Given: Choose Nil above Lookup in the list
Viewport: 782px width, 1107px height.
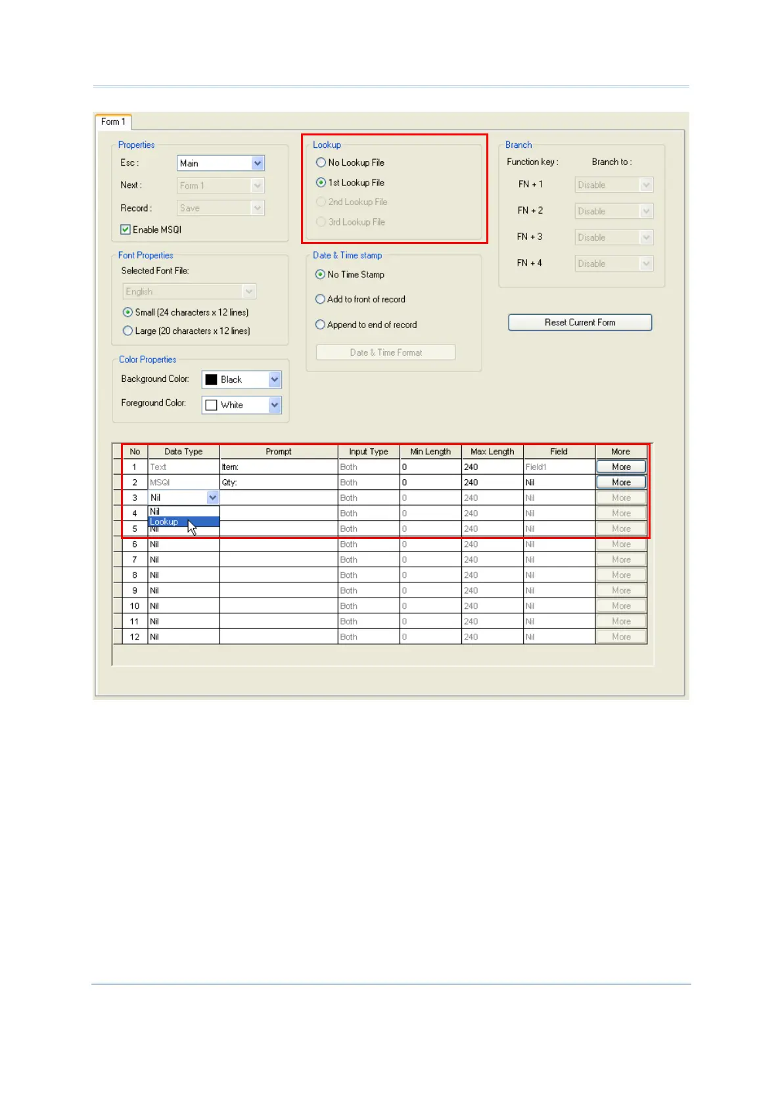Looking at the screenshot, I should (x=183, y=511).
